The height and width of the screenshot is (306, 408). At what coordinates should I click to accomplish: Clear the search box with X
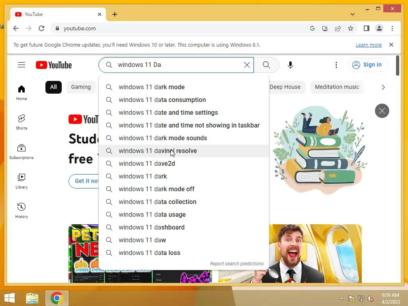point(247,65)
